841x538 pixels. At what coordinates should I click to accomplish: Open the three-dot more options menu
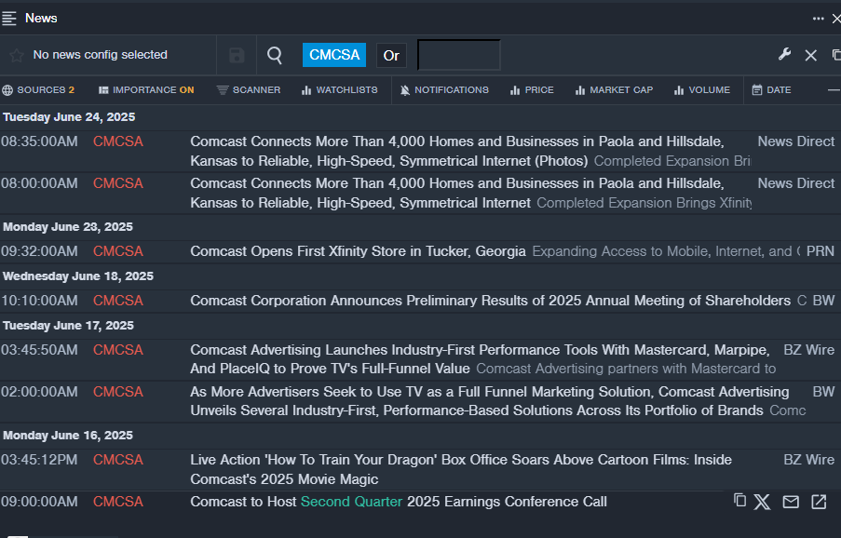[x=818, y=19]
